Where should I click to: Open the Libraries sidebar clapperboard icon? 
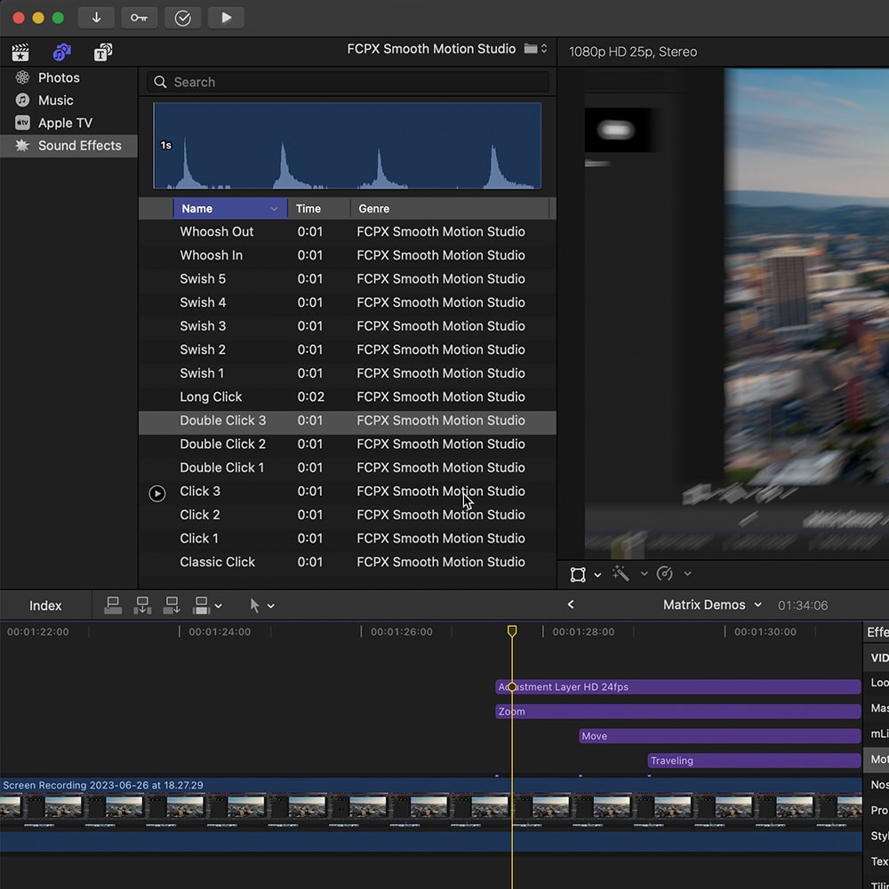coord(20,52)
